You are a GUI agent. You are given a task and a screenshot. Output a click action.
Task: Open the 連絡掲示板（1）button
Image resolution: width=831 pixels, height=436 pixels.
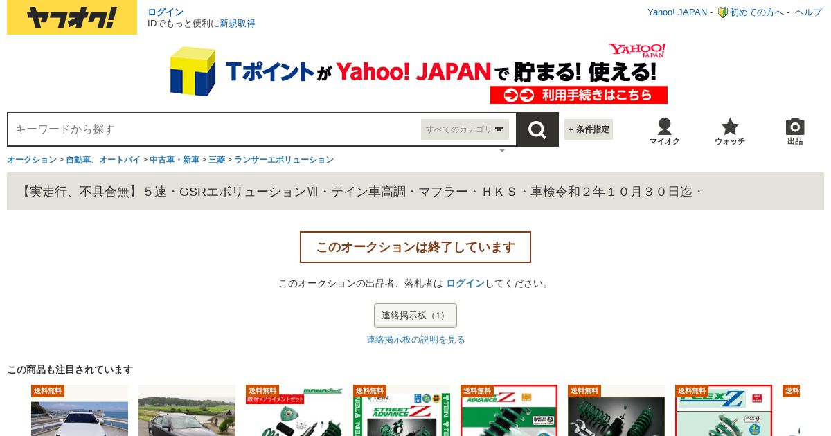pos(415,316)
